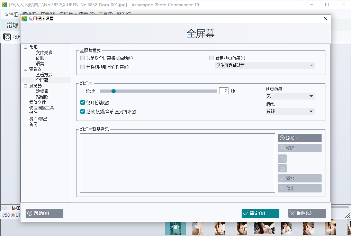Viewport: 351px width, 236px height.
Task: Enable always start in fullscreen mode checkbox
Action: pos(82,58)
